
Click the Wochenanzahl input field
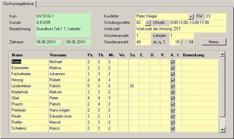tap(143, 36)
